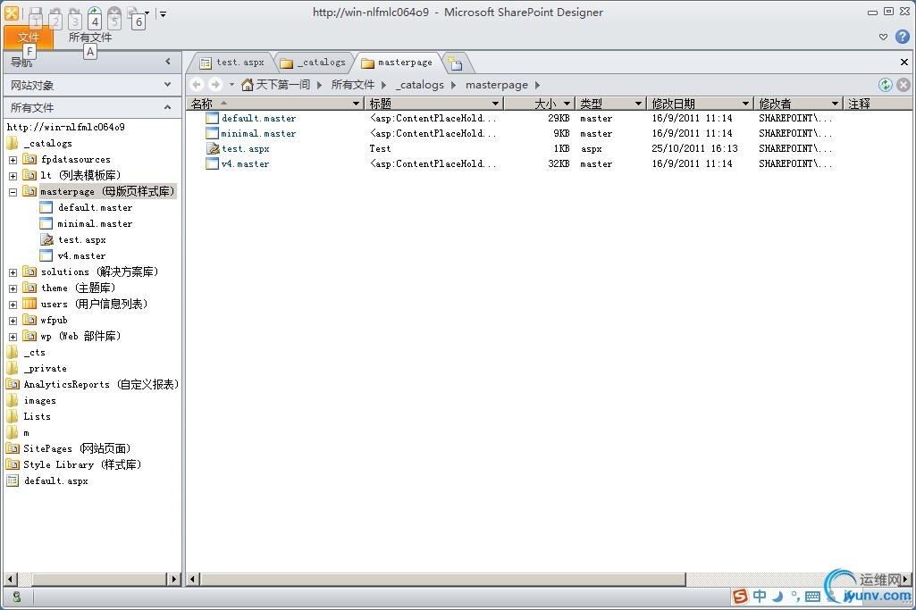Open a new tab with star icon
916x610 pixels.
[455, 63]
